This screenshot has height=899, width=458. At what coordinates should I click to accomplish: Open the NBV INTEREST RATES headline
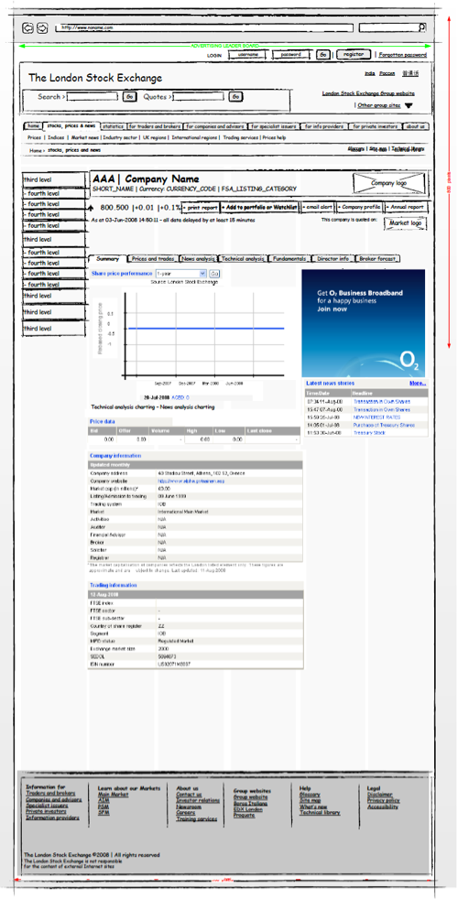376,417
